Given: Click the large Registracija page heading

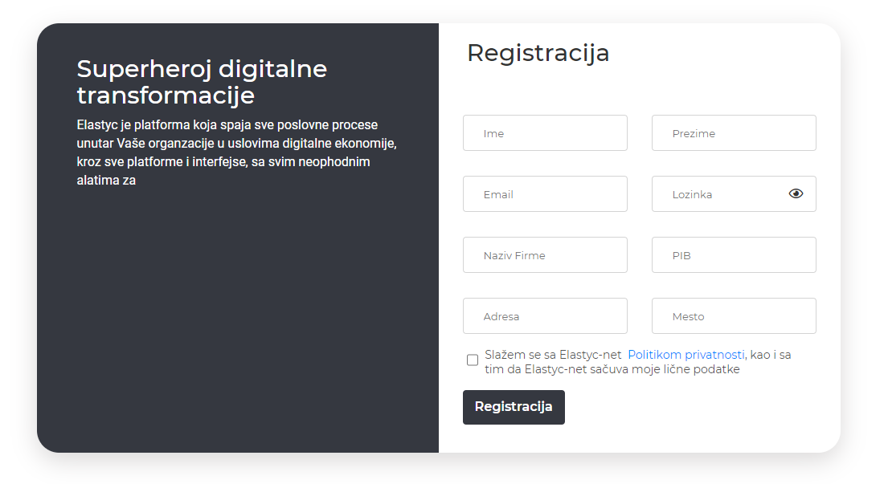Looking at the screenshot, I should 538,53.
